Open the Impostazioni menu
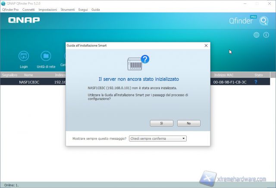Image resolution: width=276 pixels, height=188 pixels. coord(47,9)
